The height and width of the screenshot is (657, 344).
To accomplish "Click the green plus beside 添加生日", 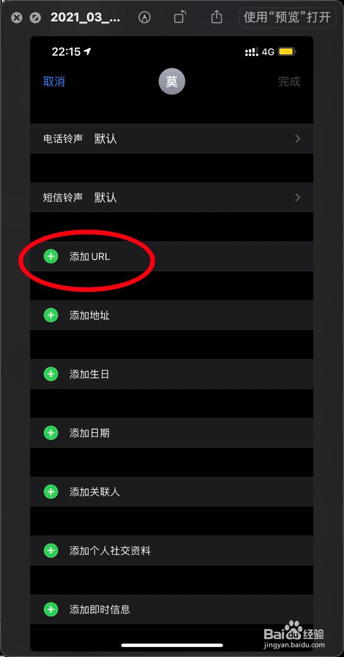I will (x=51, y=374).
